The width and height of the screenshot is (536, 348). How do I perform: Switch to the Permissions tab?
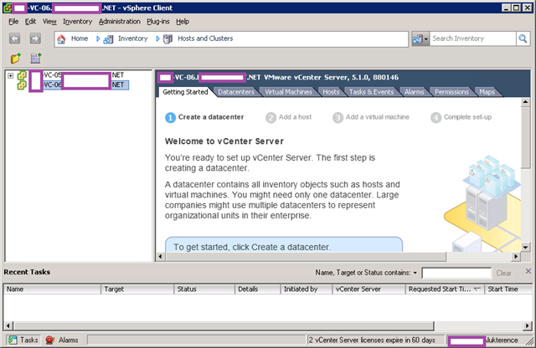click(x=451, y=92)
